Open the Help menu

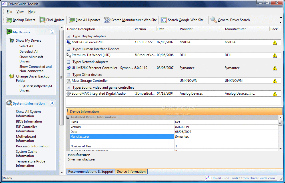click(32, 12)
